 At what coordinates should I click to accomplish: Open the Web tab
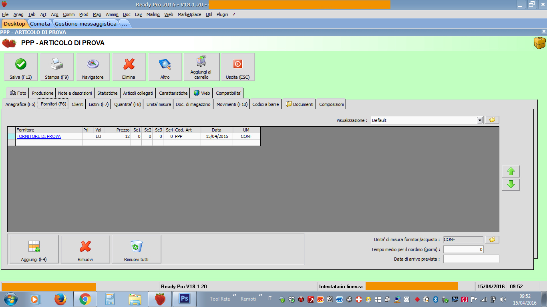201,93
